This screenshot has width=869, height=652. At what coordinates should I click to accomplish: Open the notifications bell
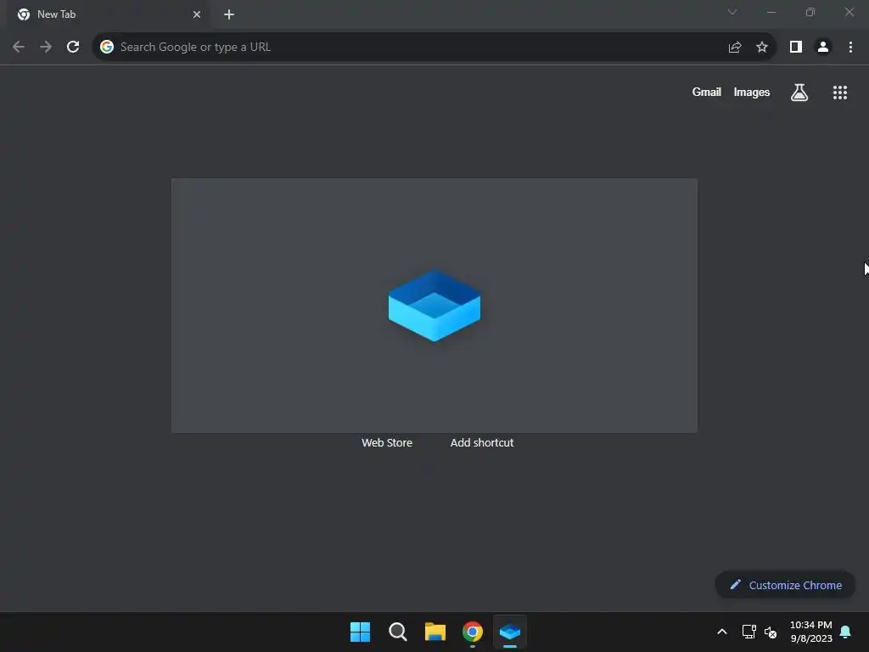[x=846, y=632]
